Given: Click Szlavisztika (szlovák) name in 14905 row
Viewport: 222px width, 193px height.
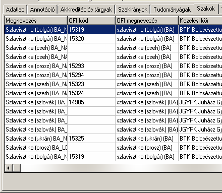Looking at the screenshot, I should click(x=36, y=102).
